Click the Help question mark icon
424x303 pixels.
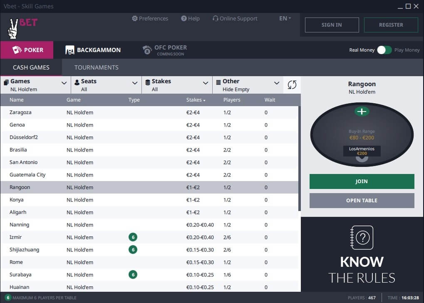[184, 18]
